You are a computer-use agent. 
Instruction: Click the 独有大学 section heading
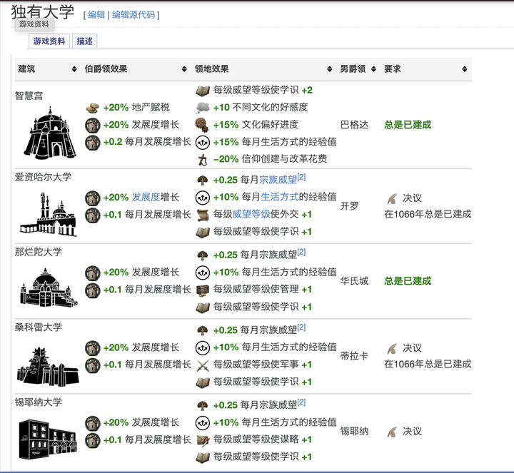[x=43, y=12]
